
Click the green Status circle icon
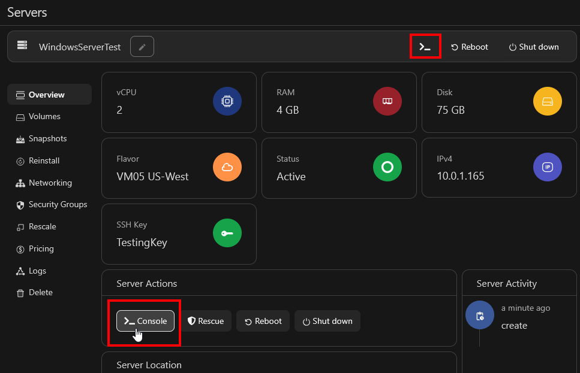pos(387,168)
